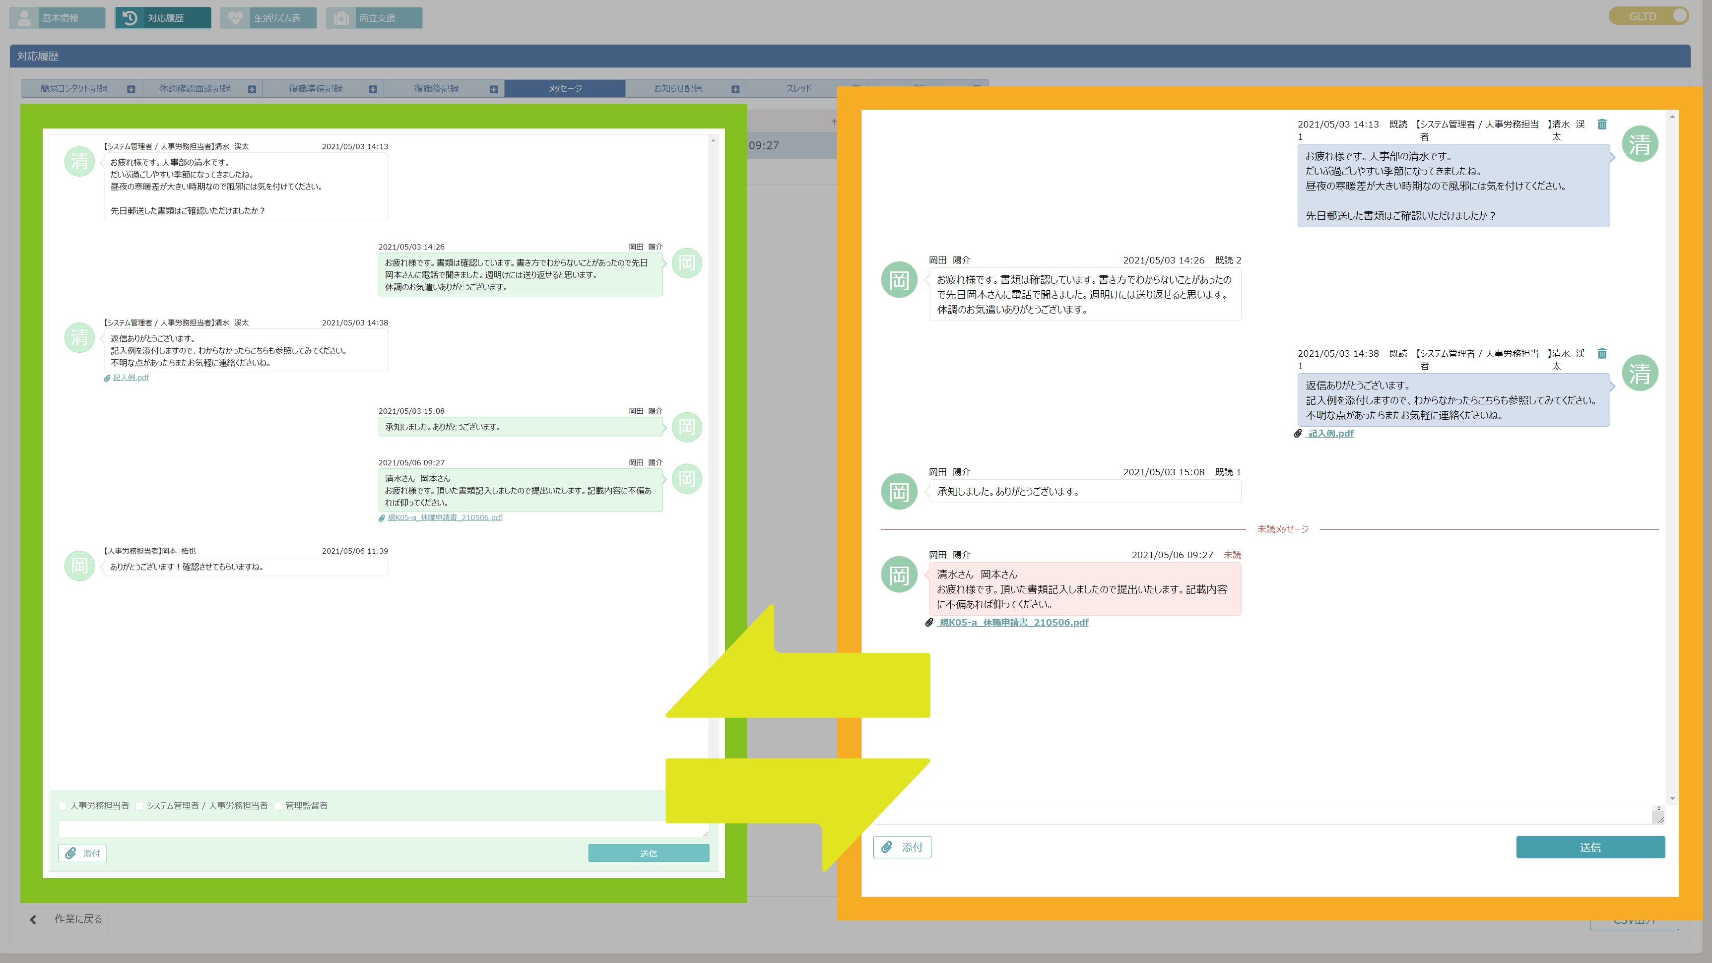Click 清 avatar of 14:13 message in green-framed panel
The width and height of the screenshot is (1712, 963).
click(x=80, y=162)
